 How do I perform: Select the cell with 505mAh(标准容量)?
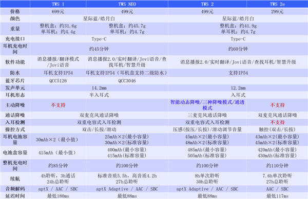point(207,152)
